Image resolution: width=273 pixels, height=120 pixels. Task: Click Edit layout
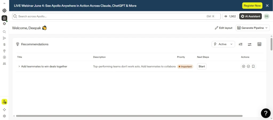tap(224, 28)
